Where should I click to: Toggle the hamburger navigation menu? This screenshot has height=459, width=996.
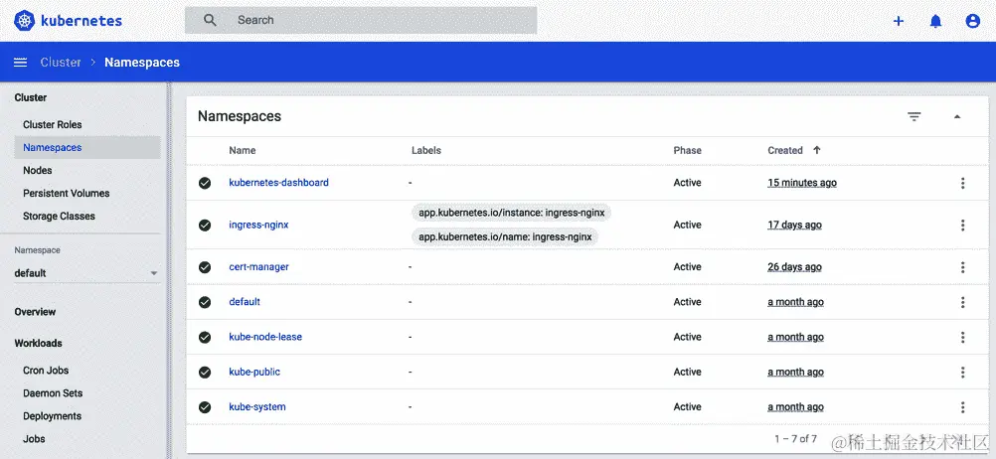tap(20, 63)
